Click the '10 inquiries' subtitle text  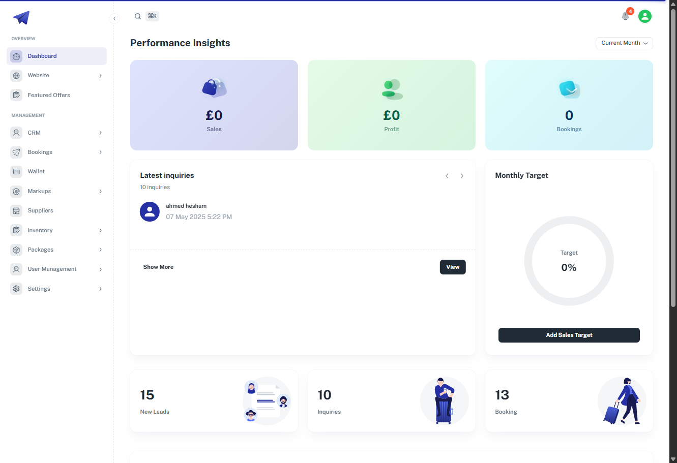155,187
